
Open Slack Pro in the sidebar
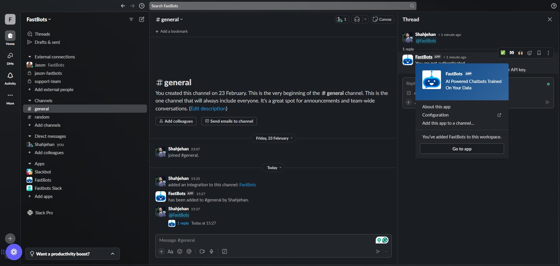pyautogui.click(x=40, y=213)
